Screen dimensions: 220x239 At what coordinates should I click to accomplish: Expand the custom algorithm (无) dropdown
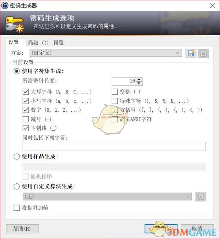107,196
